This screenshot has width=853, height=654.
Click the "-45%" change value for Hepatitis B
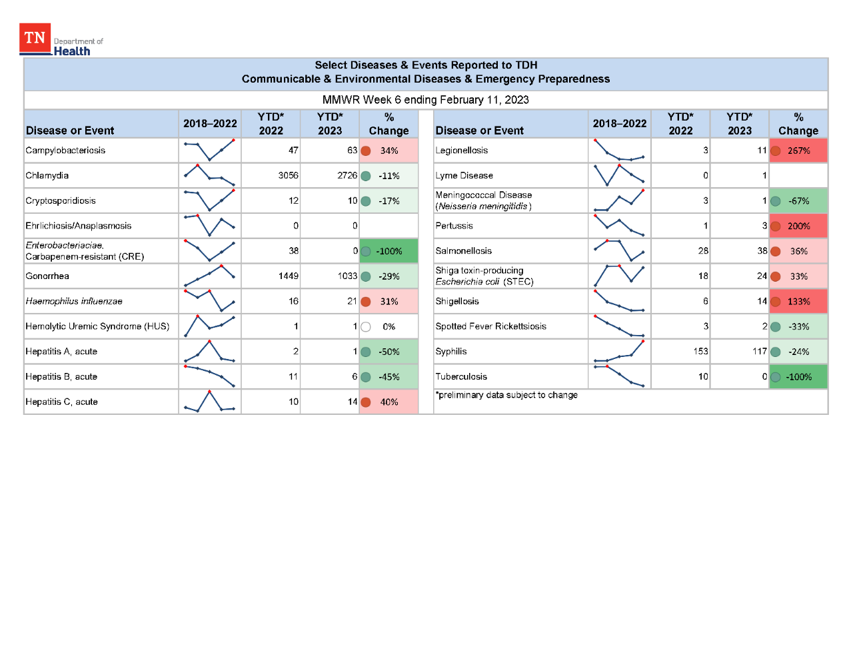tap(389, 377)
